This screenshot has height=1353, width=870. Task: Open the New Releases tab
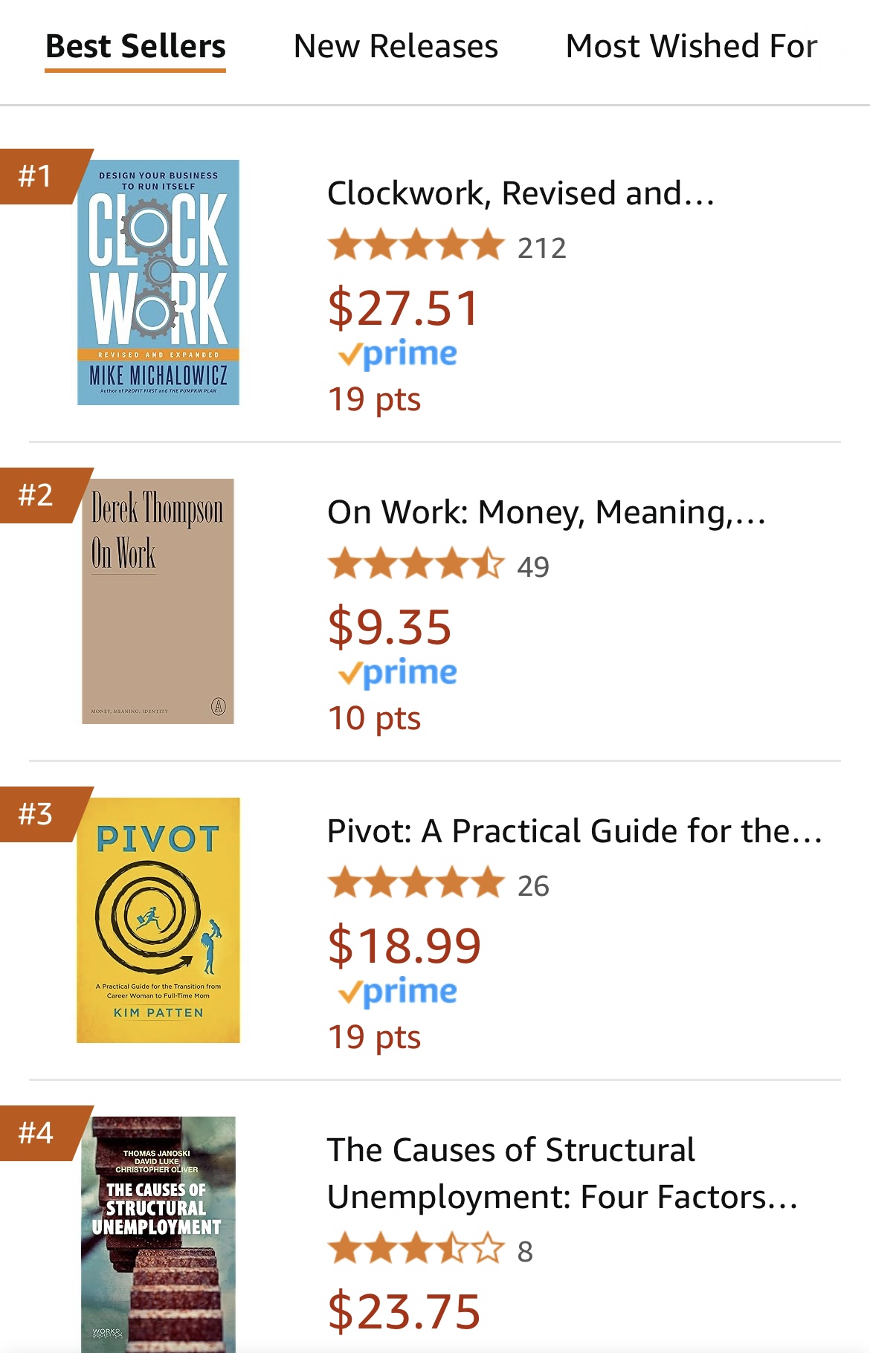click(x=396, y=46)
